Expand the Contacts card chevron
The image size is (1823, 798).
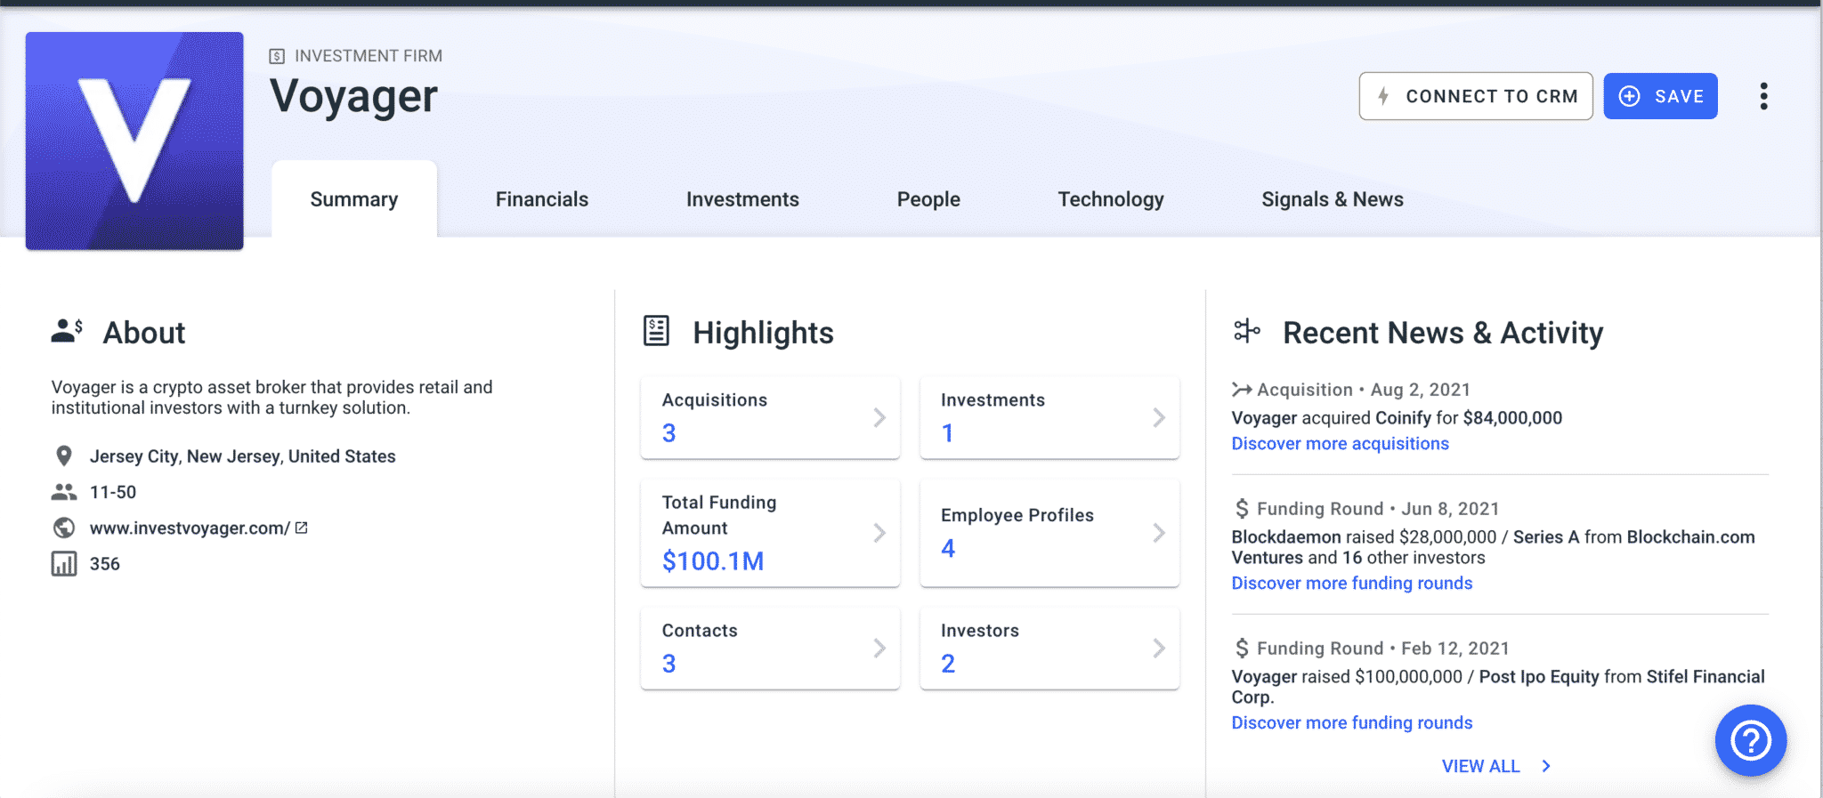coord(879,648)
